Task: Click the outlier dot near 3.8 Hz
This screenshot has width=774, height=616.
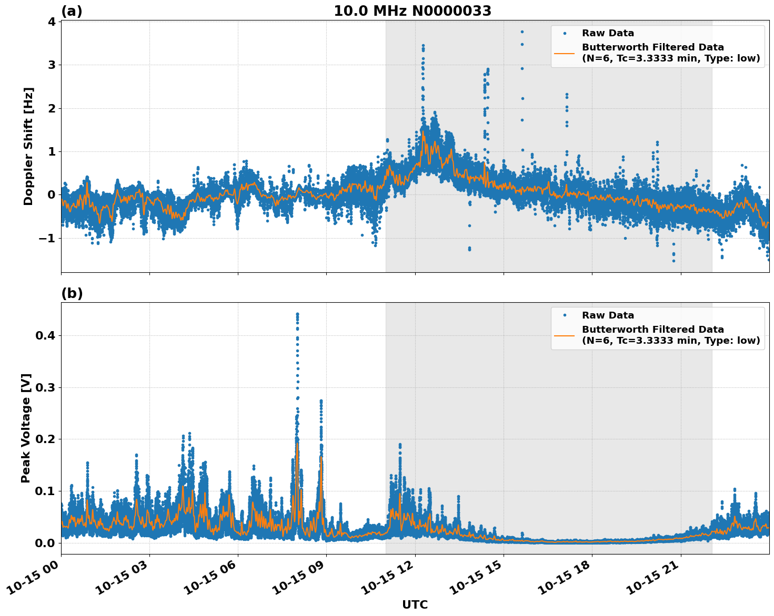Action: click(521, 30)
